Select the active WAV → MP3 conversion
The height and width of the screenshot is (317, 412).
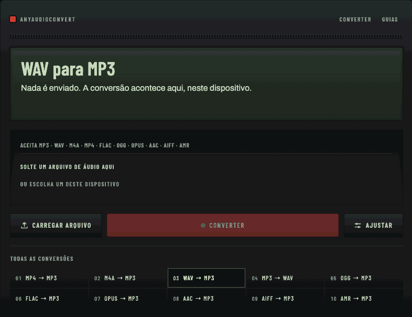pyautogui.click(x=207, y=278)
